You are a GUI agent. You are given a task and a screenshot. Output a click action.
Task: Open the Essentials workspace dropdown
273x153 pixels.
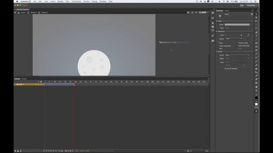tap(252, 6)
